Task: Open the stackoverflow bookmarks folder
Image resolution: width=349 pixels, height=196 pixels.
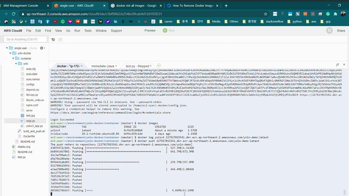Action: pyautogui.click(x=272, y=22)
